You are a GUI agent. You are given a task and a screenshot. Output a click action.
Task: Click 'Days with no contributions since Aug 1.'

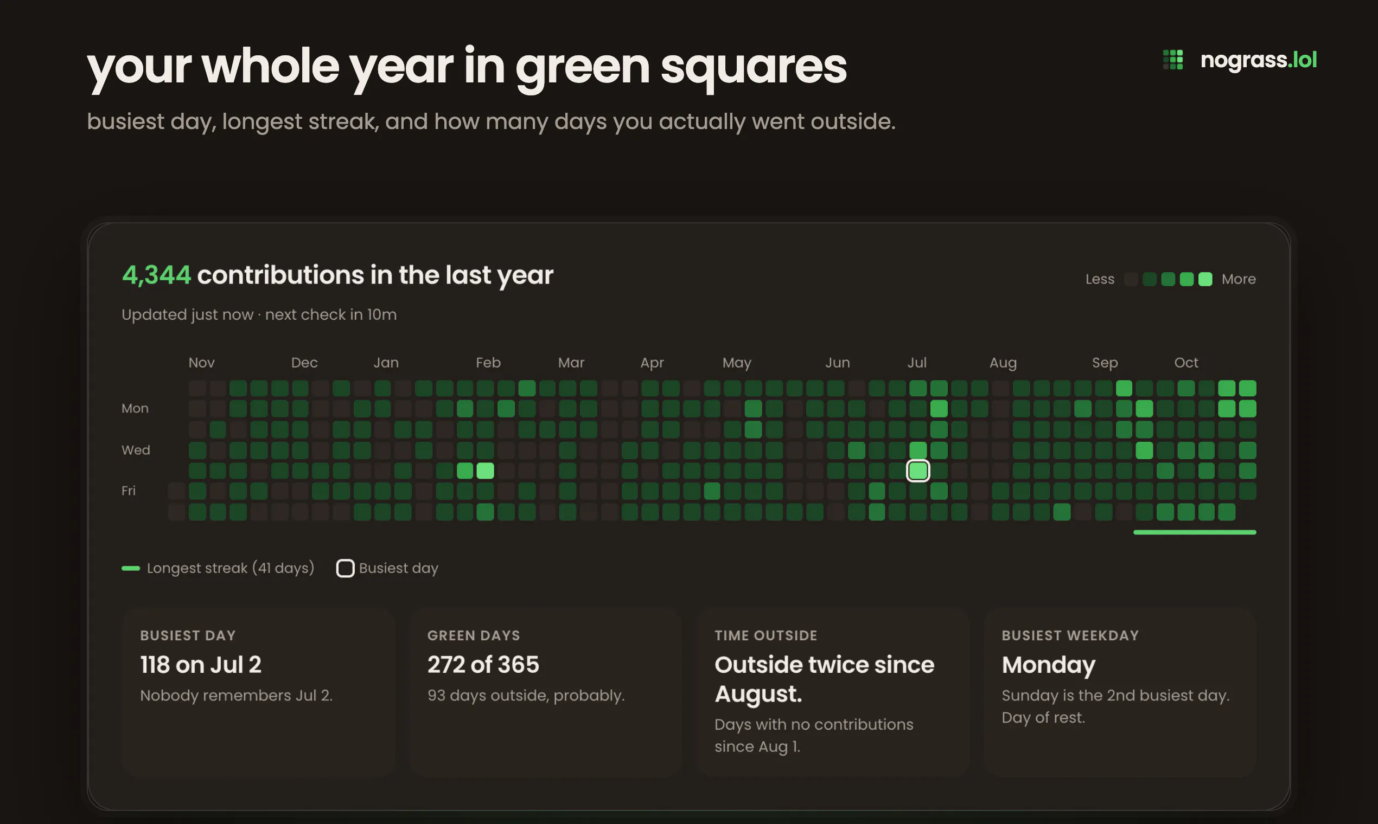click(x=814, y=735)
